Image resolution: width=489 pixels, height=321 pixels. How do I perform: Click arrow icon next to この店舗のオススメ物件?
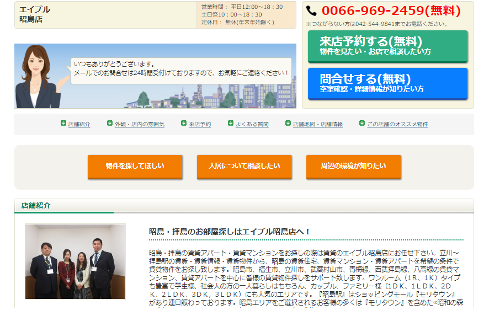tap(362, 124)
